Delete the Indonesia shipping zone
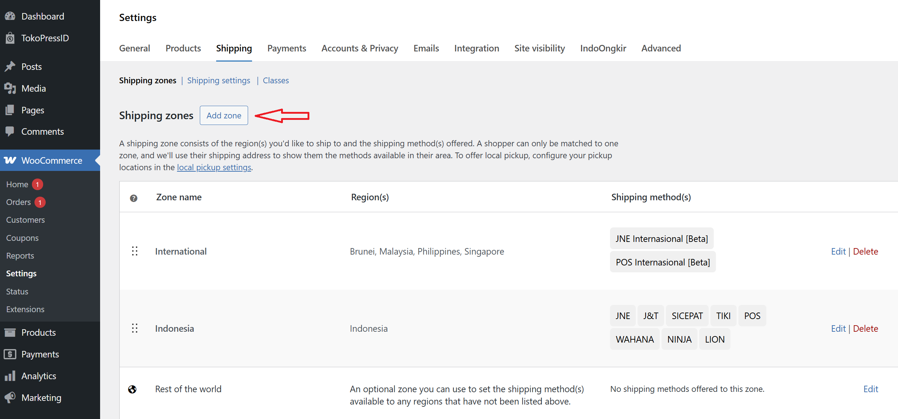This screenshot has height=419, width=898. [865, 328]
